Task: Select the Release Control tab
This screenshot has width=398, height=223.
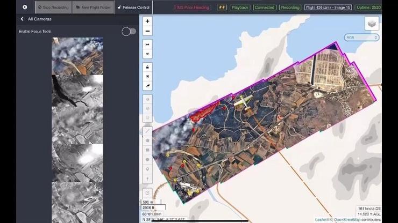Action: pos(134,7)
